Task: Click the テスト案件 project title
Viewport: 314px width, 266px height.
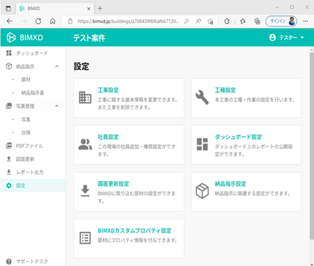Action: point(89,38)
